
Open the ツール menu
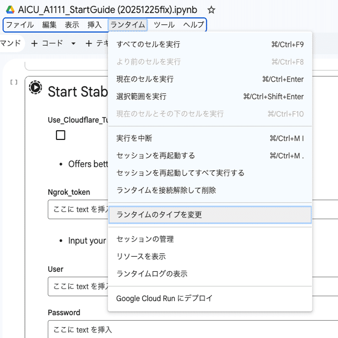(x=164, y=25)
